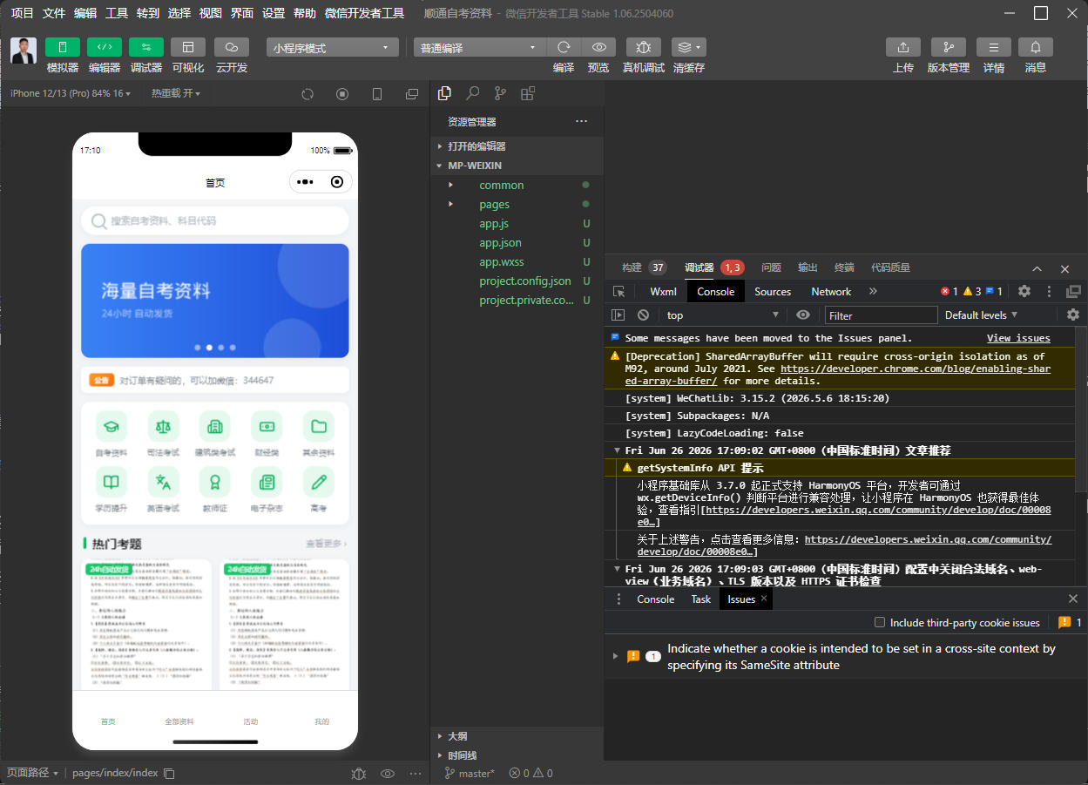Open the 项目 menu

click(22, 13)
